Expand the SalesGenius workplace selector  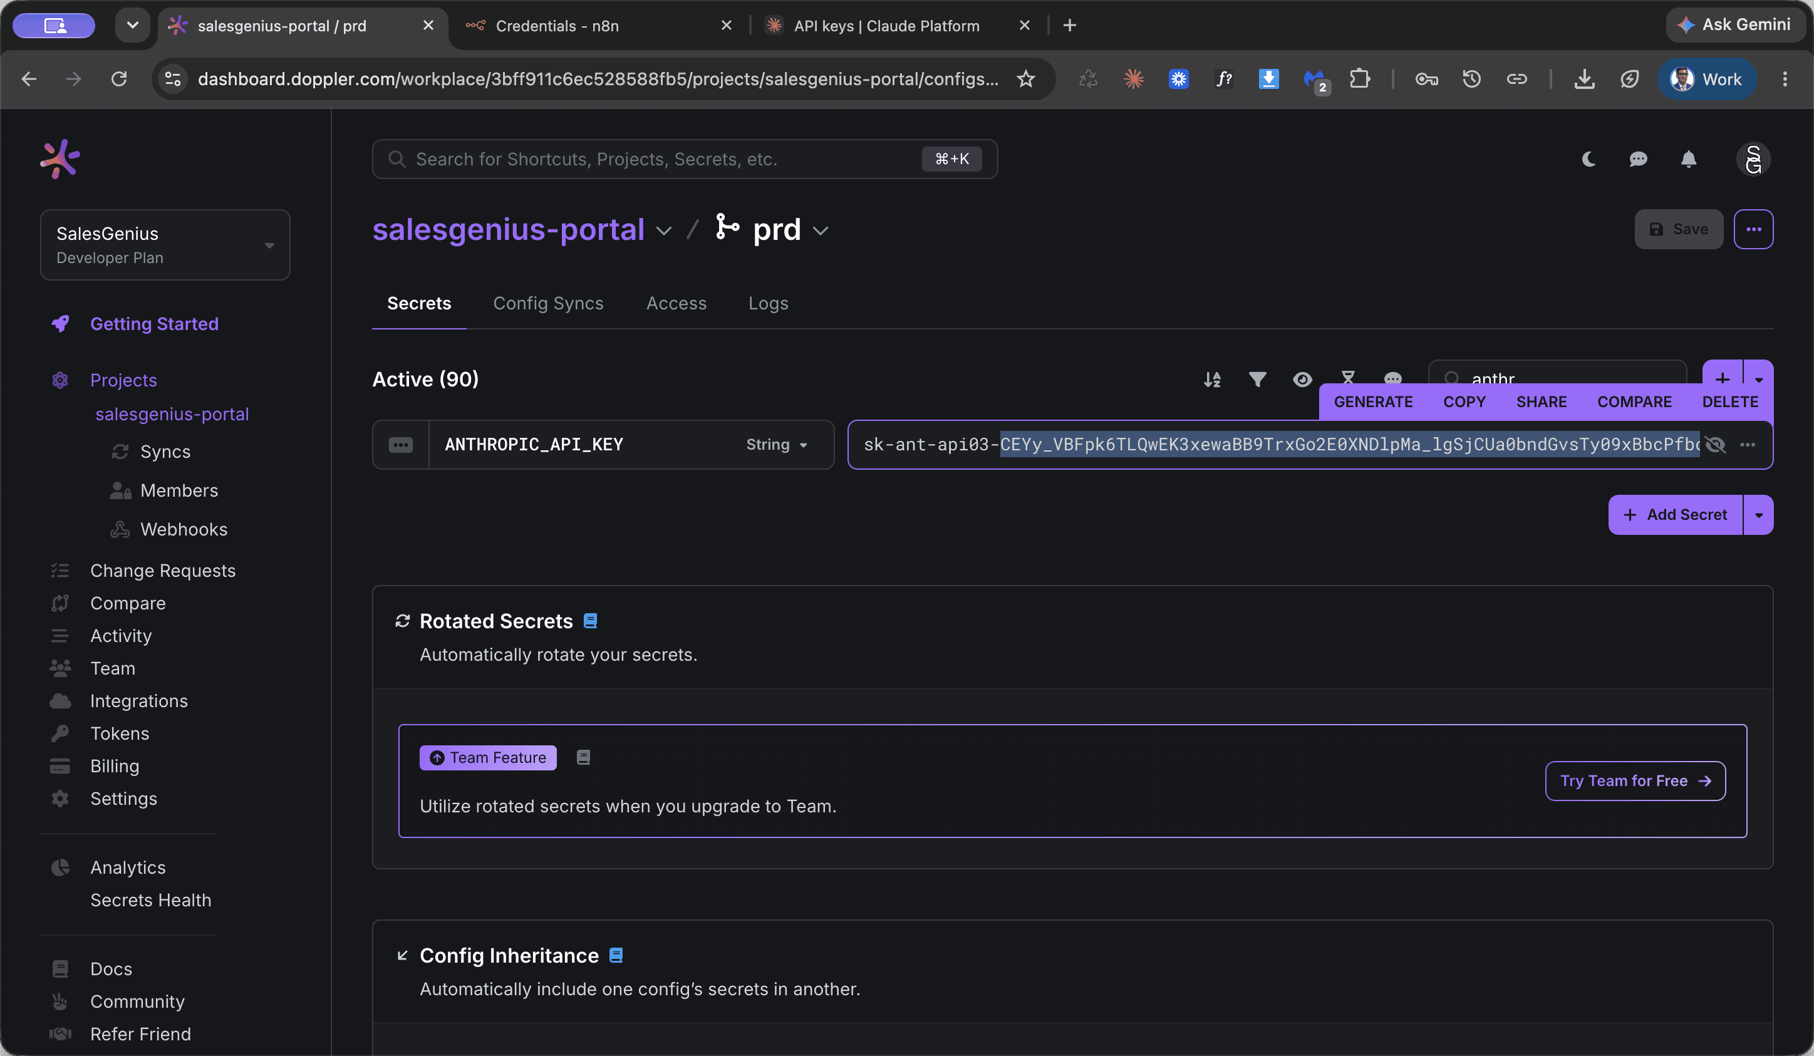click(x=165, y=245)
